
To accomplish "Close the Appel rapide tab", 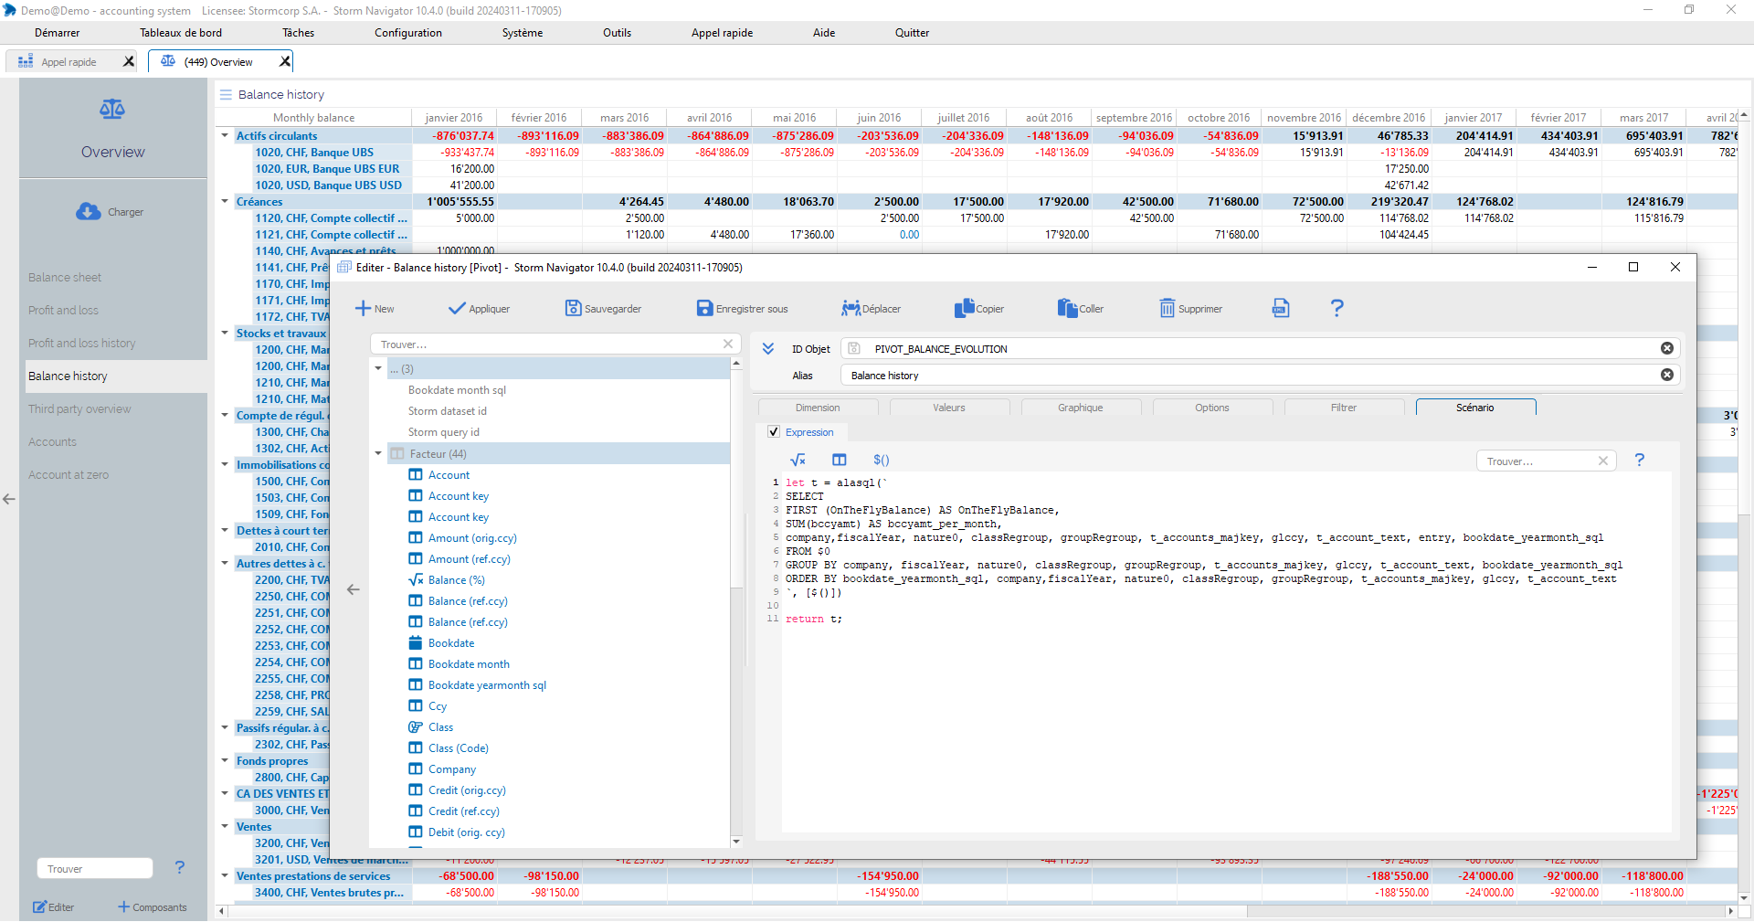I will pos(129,61).
